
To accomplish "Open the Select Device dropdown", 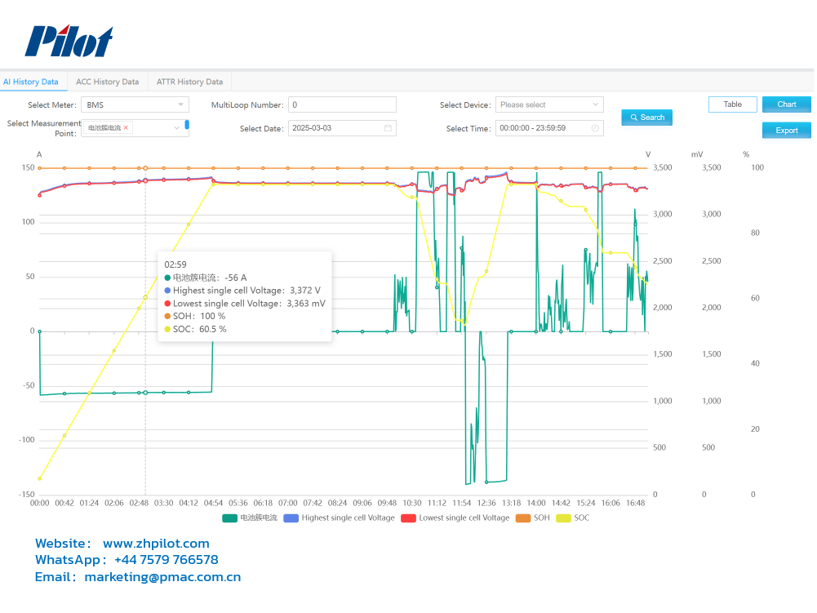I will coord(549,104).
